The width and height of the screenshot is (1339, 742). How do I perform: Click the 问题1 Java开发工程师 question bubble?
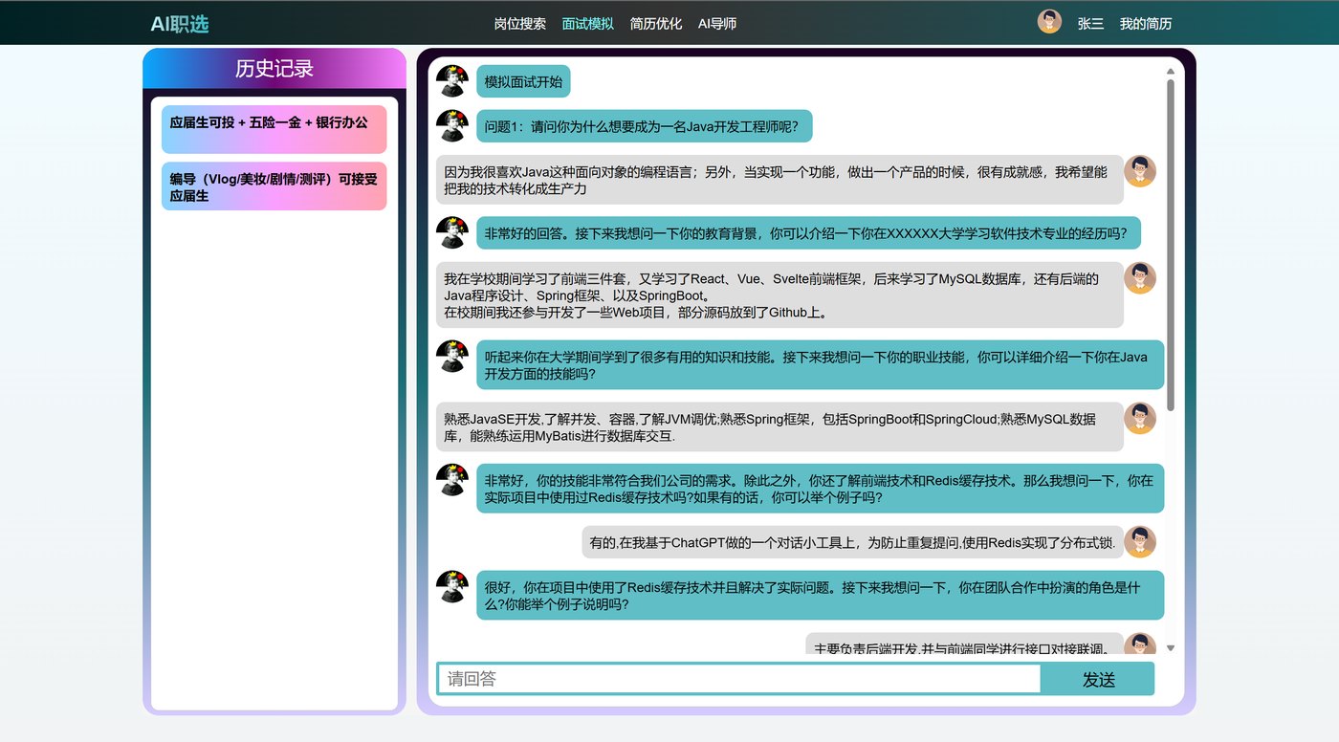(645, 126)
